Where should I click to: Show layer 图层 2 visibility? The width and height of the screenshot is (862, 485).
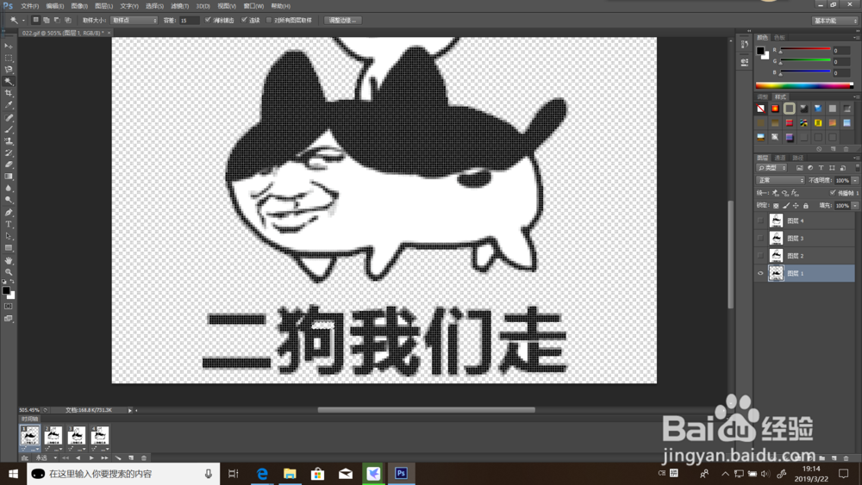[760, 255]
